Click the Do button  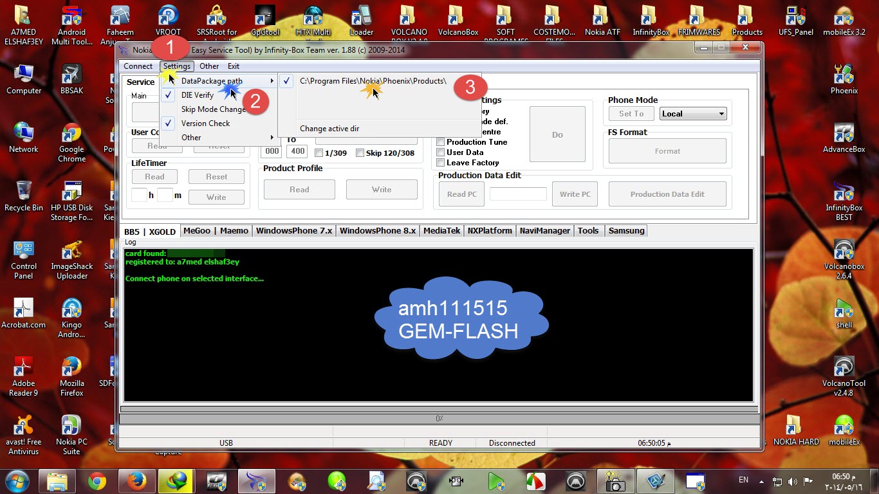557,134
